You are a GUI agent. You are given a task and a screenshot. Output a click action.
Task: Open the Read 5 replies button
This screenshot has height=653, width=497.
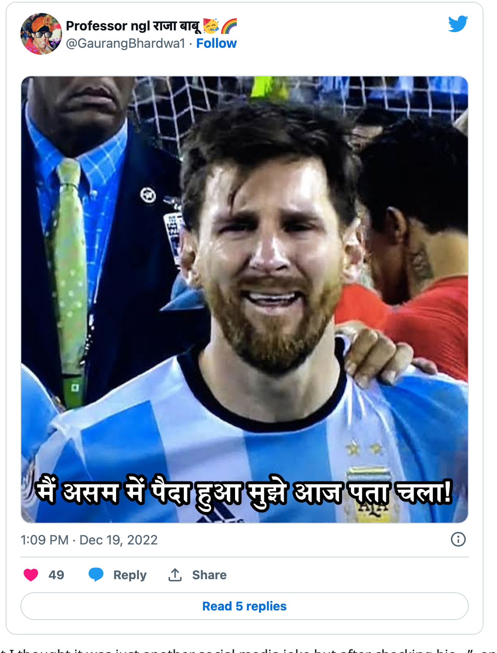(244, 606)
